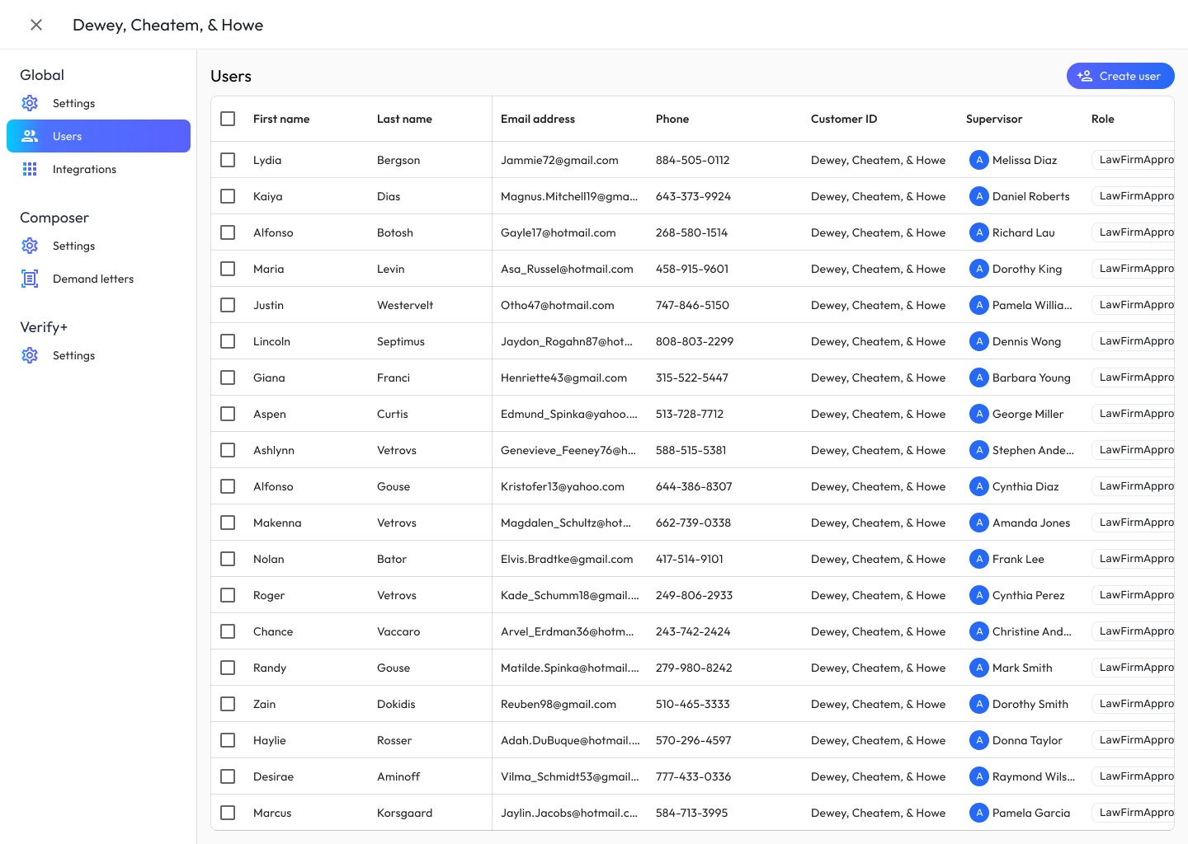1188x844 pixels.
Task: Click the Email address column header
Action: [x=538, y=119]
